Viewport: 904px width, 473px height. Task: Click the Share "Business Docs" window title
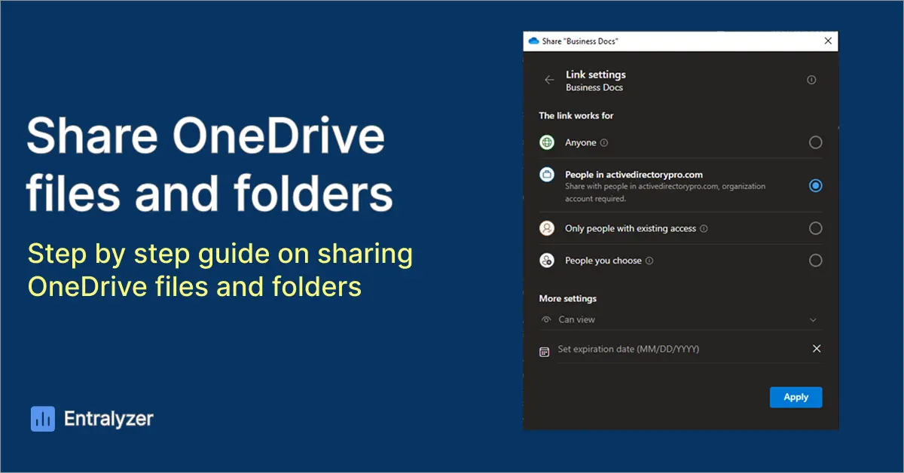tap(580, 41)
